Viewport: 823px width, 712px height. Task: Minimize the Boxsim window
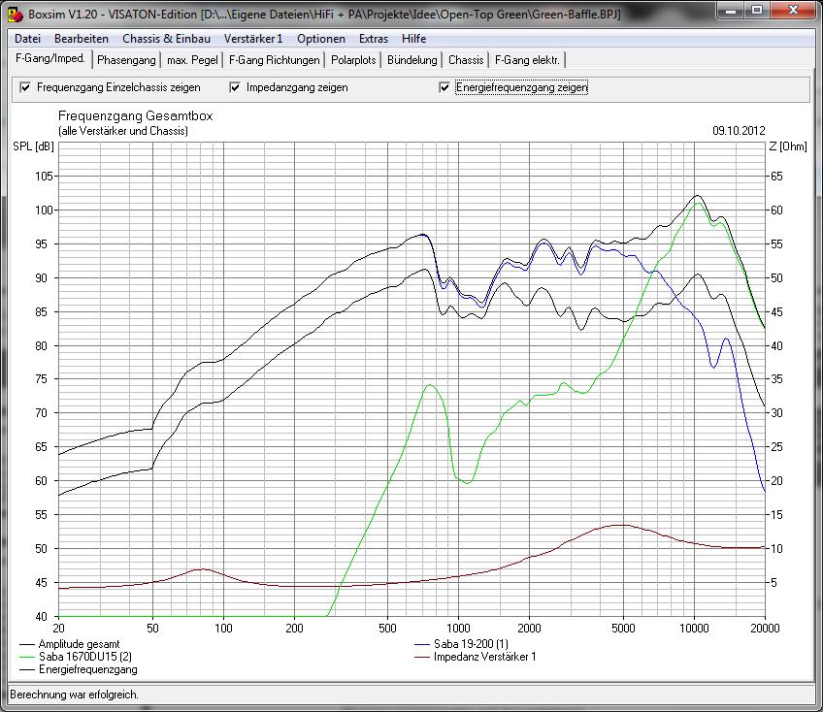point(731,10)
